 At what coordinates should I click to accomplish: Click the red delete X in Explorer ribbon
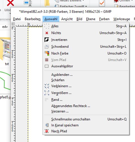pos(10,3)
